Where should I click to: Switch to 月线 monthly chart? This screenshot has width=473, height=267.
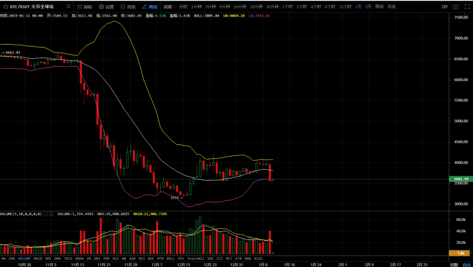click(x=392, y=7)
